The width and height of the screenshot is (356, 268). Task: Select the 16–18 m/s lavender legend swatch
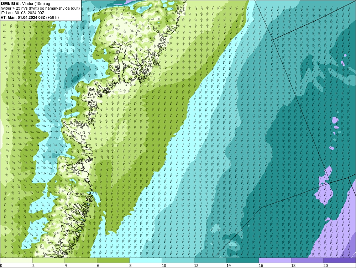click(275, 260)
